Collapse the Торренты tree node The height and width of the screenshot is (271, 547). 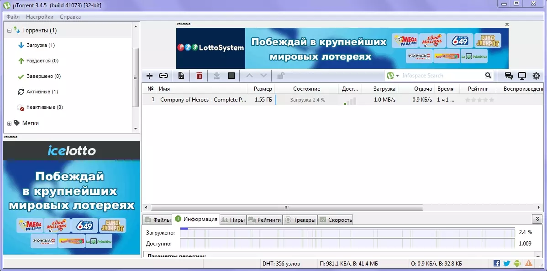[x=10, y=31]
